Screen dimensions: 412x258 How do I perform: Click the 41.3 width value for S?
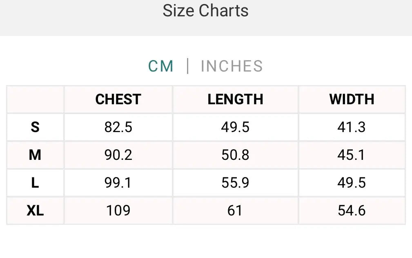point(352,127)
